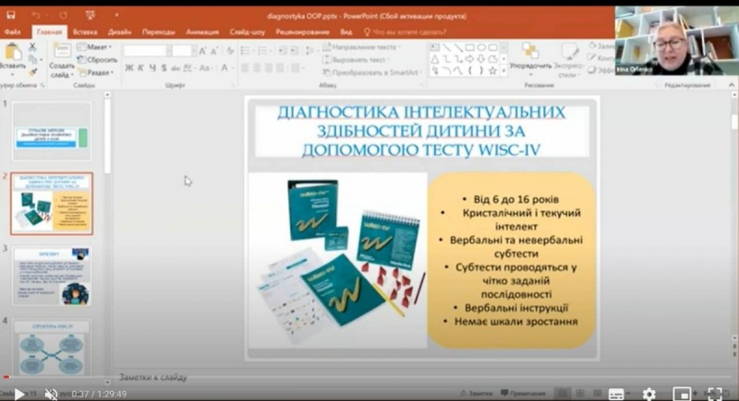Select slide 3 thumbnail in slide panel
Image resolution: width=739 pixels, height=401 pixels.
pyautogui.click(x=52, y=277)
